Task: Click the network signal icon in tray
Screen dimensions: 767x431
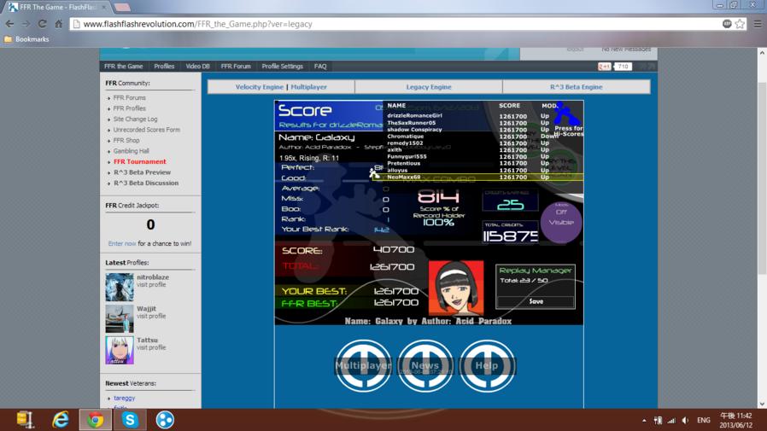Action: [671, 420]
